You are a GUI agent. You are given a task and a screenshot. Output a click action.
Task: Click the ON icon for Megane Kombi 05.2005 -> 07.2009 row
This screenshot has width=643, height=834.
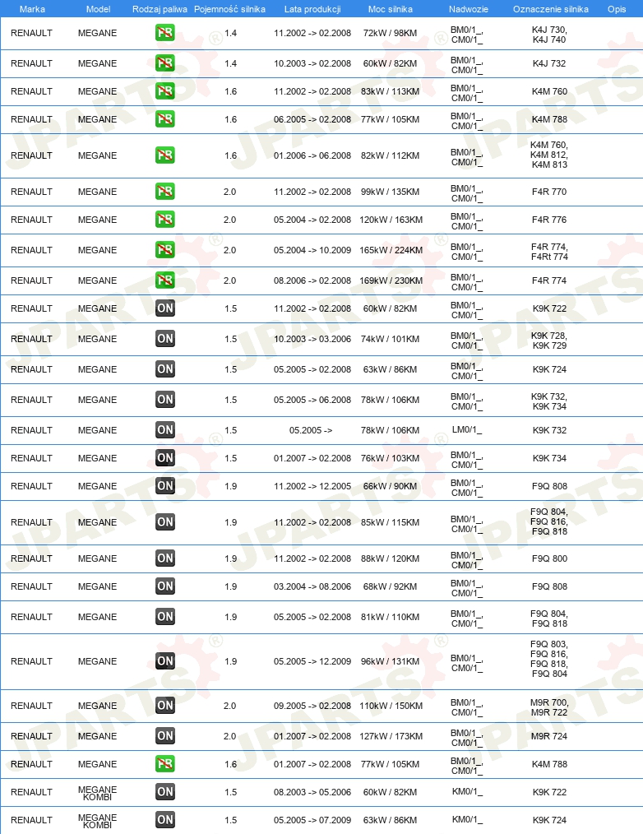165,820
